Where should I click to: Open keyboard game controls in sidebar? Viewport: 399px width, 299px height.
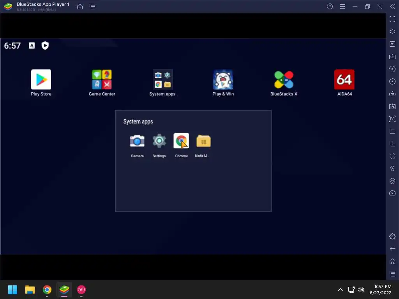point(392,56)
